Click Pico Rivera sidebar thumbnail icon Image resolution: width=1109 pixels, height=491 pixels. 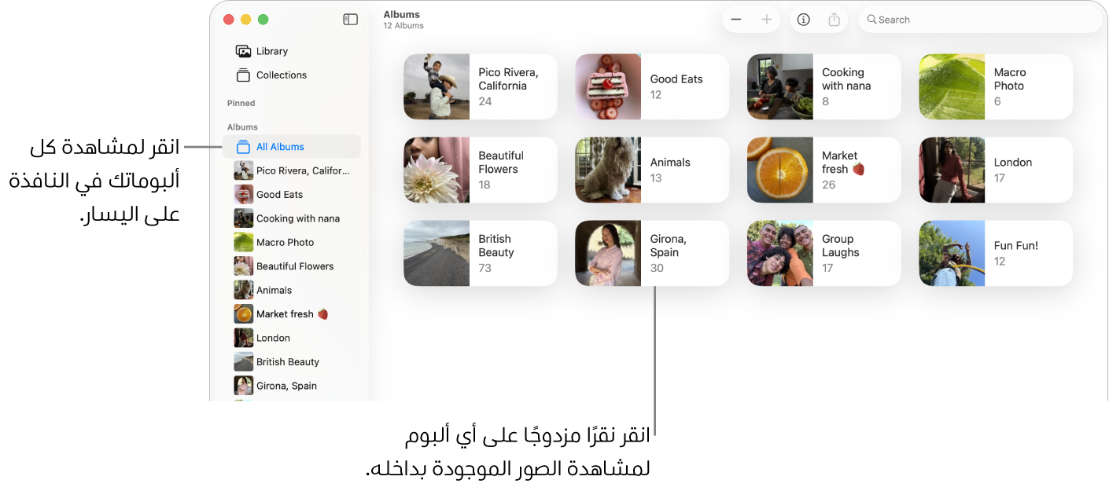point(243,170)
